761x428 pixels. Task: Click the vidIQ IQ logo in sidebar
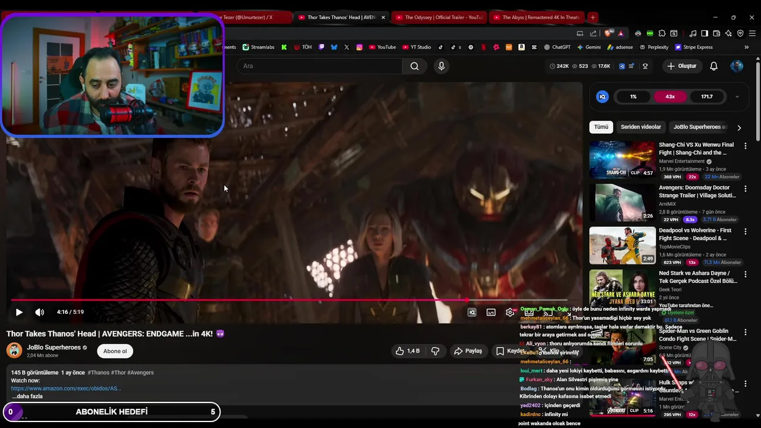(x=602, y=96)
